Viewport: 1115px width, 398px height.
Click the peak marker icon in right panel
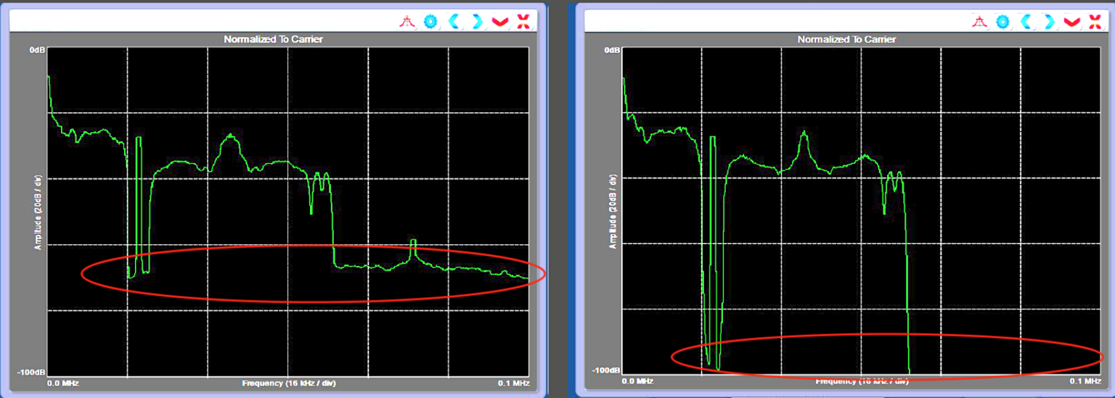pos(981,21)
